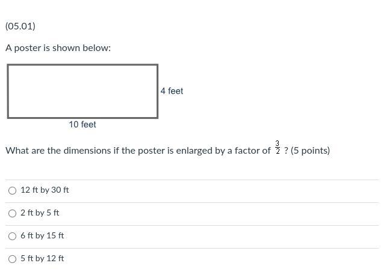Click the "12 ft by 30 ft" answer text

click(x=45, y=190)
